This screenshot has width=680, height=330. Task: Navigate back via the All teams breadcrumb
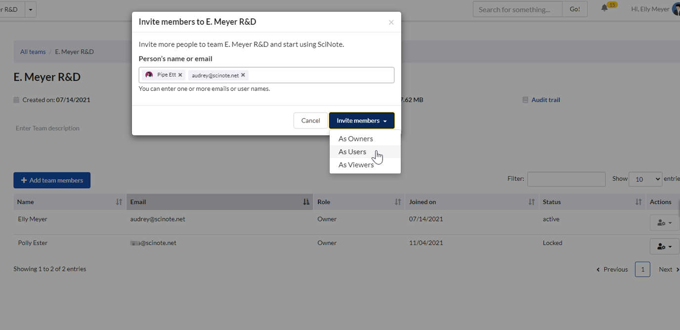[33, 51]
